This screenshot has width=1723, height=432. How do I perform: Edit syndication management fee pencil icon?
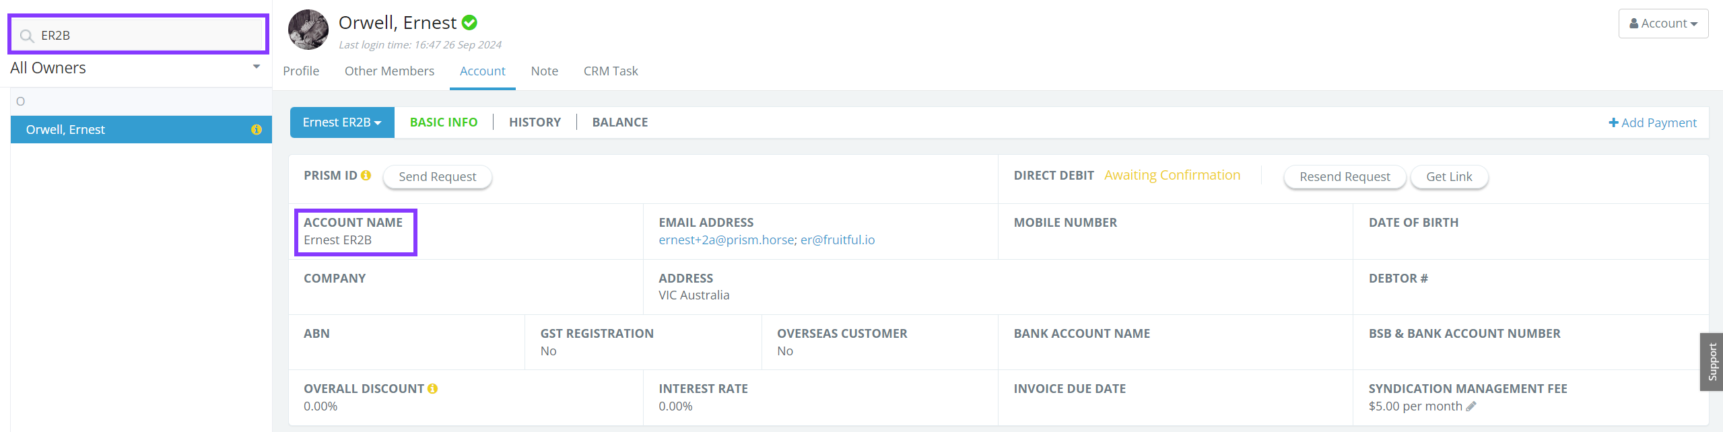coord(1472,406)
